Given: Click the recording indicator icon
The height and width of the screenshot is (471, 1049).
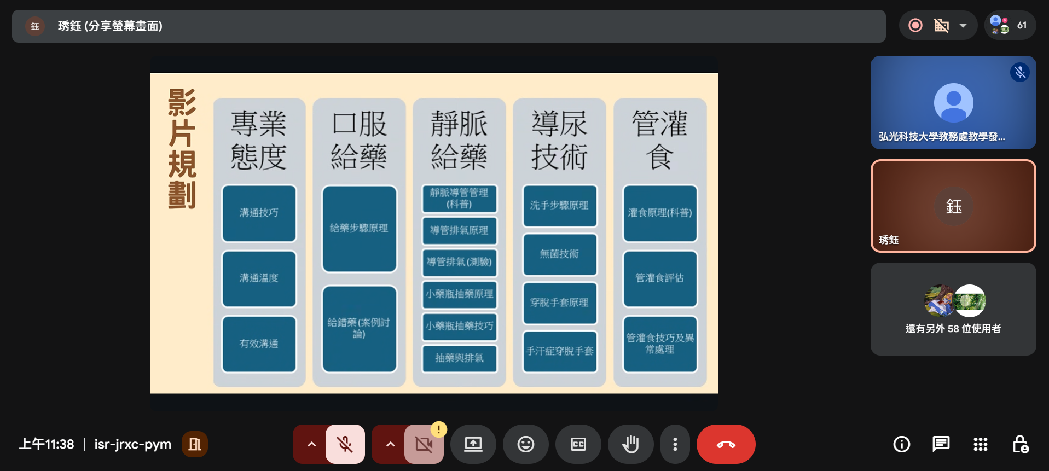Looking at the screenshot, I should click(915, 25).
